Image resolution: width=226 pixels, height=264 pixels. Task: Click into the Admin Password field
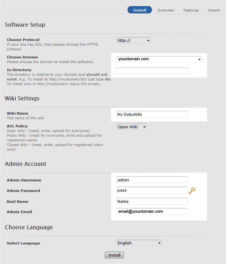tap(152, 190)
